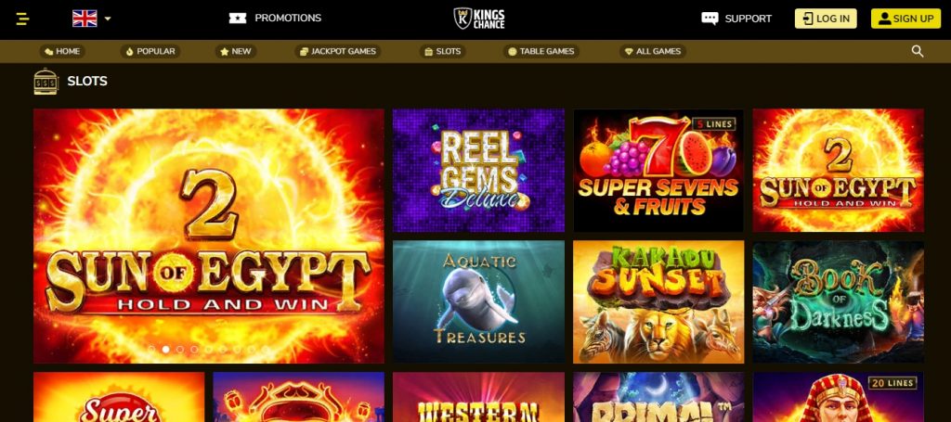Click the slot machine Slots heading icon
This screenshot has height=422, width=951.
click(x=46, y=81)
